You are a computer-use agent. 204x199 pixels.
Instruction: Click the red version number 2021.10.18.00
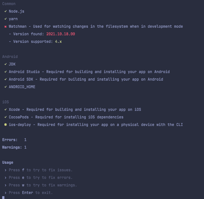coord(60,34)
